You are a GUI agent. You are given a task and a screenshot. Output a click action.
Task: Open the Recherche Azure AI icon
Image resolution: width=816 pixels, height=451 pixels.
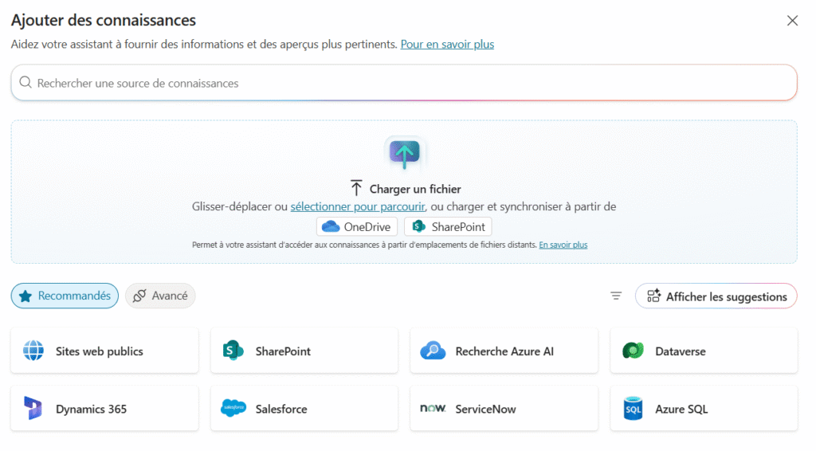pyautogui.click(x=433, y=351)
